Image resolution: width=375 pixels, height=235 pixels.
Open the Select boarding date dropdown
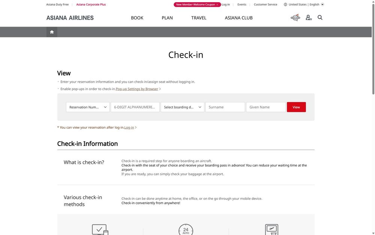coord(183,107)
